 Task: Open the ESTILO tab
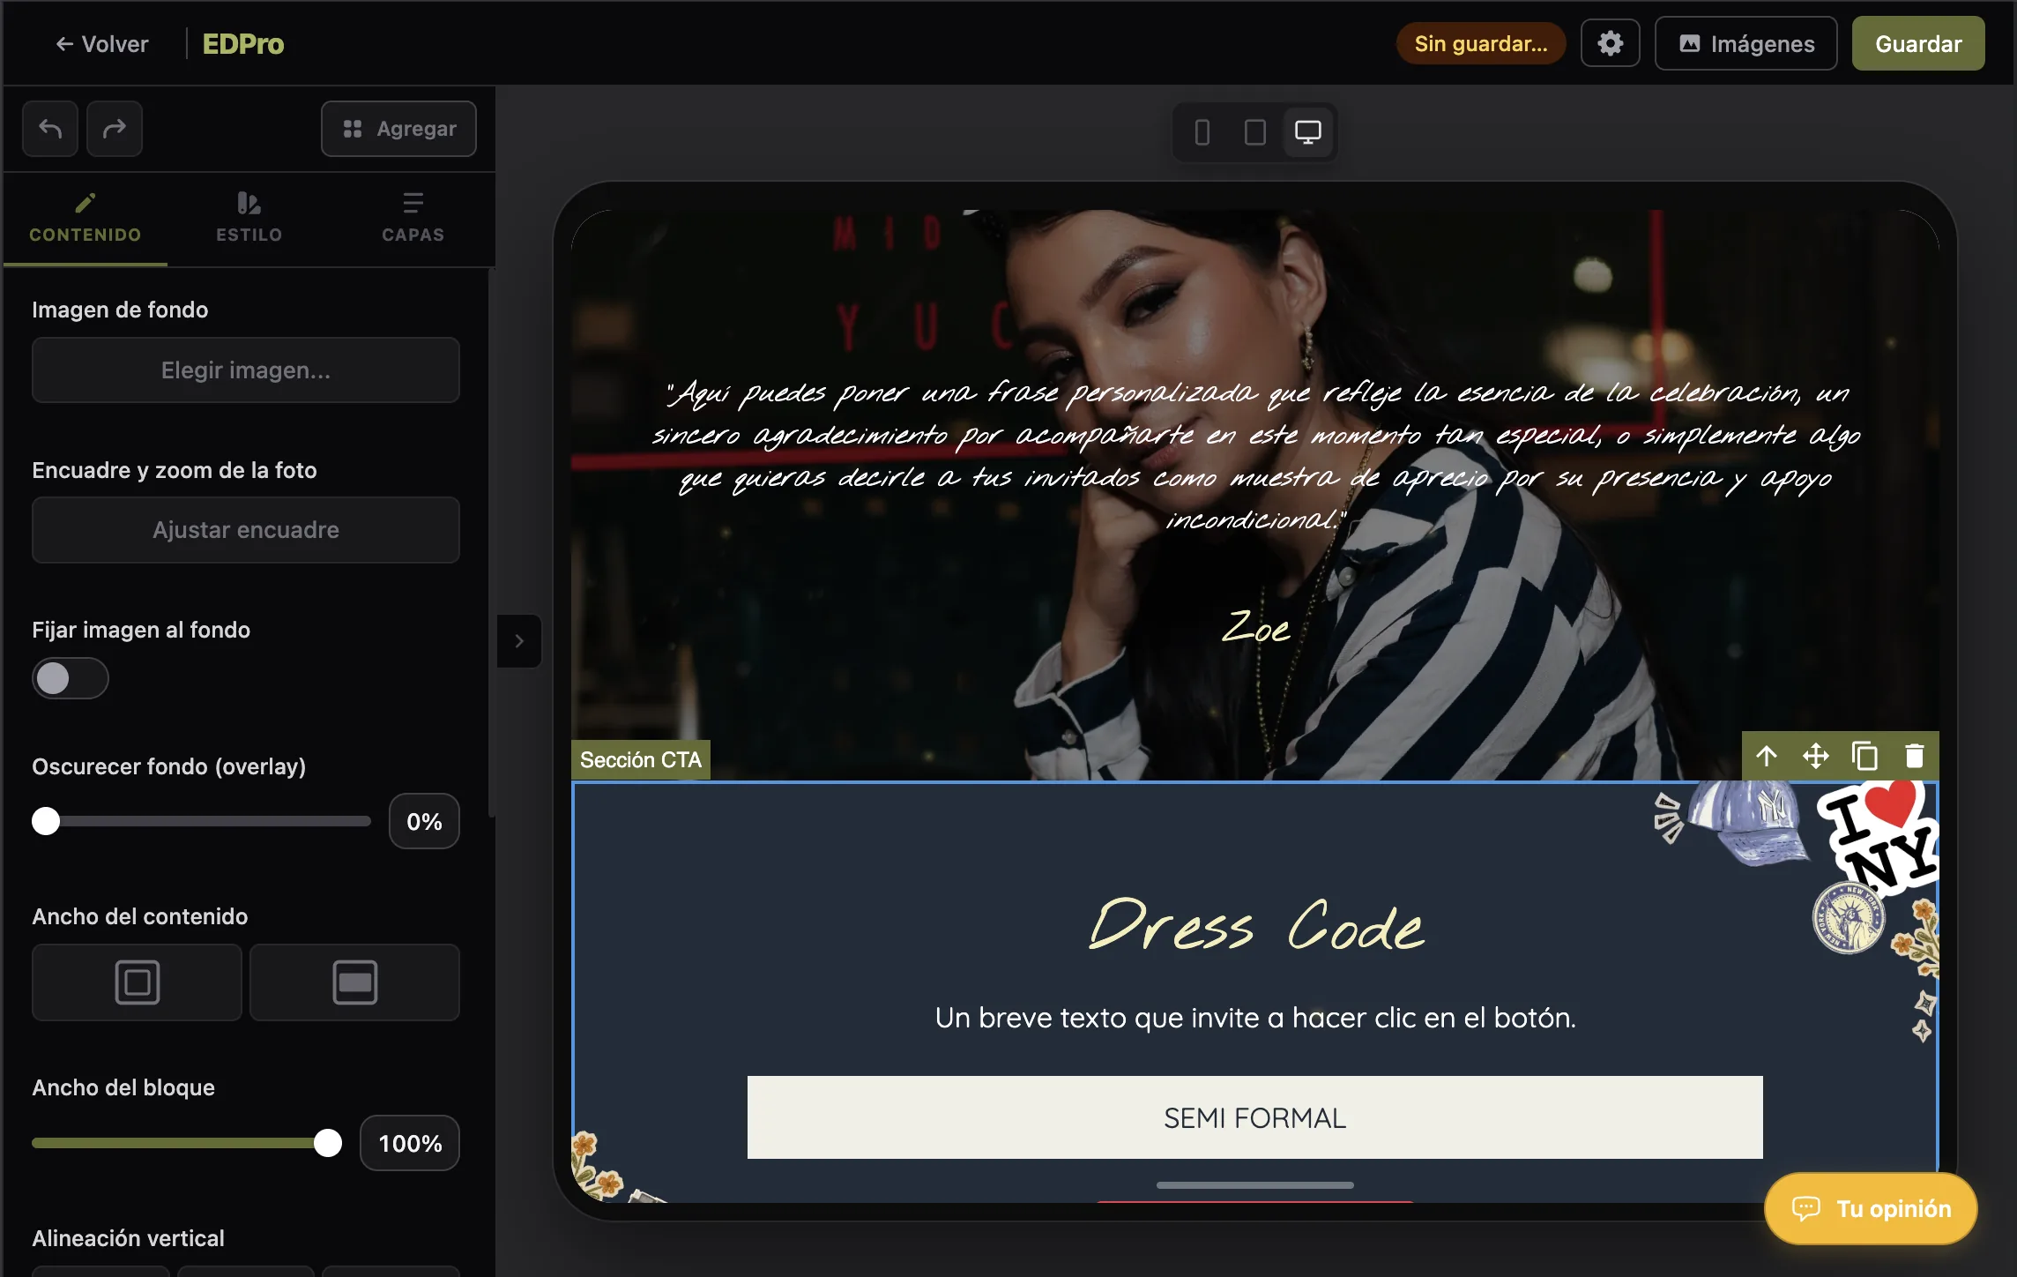249,219
